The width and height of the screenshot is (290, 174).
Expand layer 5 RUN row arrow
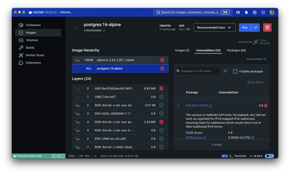click(x=77, y=131)
